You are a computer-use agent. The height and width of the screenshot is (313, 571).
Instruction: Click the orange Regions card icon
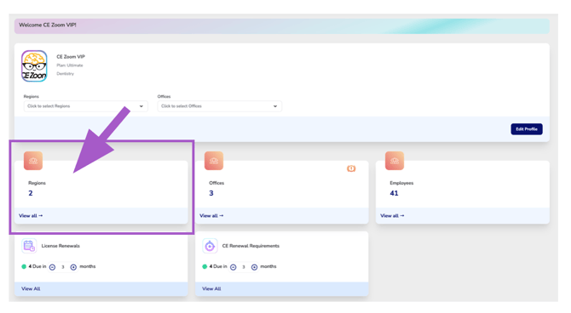[x=33, y=161]
